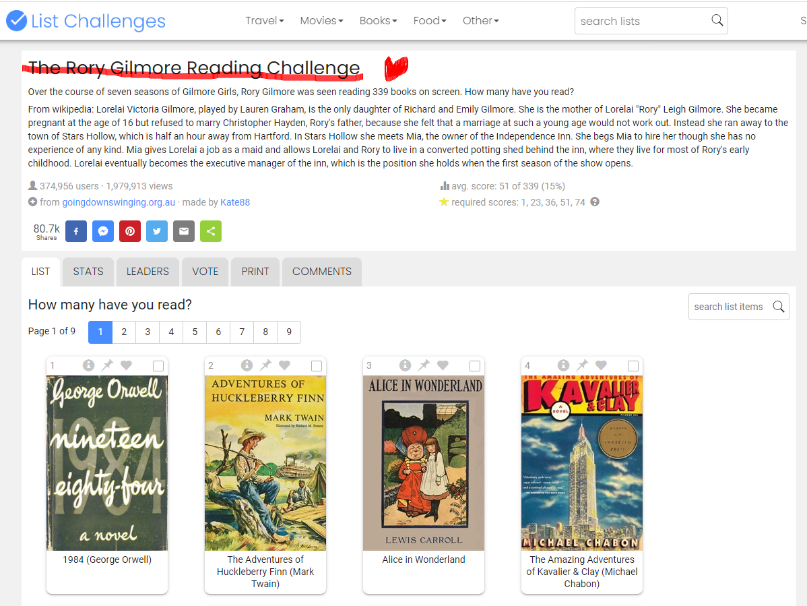
Task: Open the PRINT tab
Action: coord(255,272)
